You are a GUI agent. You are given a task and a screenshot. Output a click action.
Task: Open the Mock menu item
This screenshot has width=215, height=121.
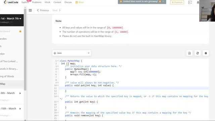[x=47, y=2]
